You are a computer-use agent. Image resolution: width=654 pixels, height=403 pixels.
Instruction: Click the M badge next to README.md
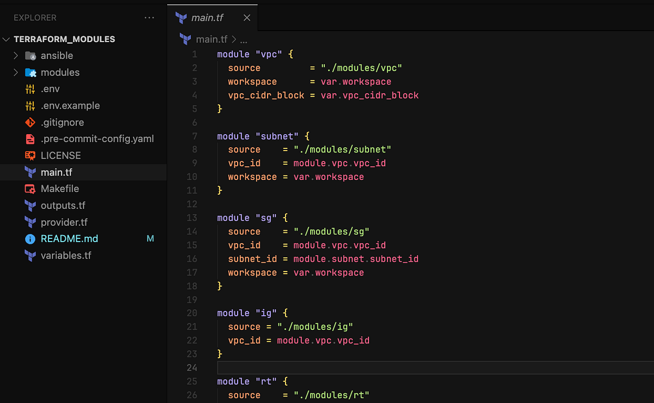(x=150, y=238)
